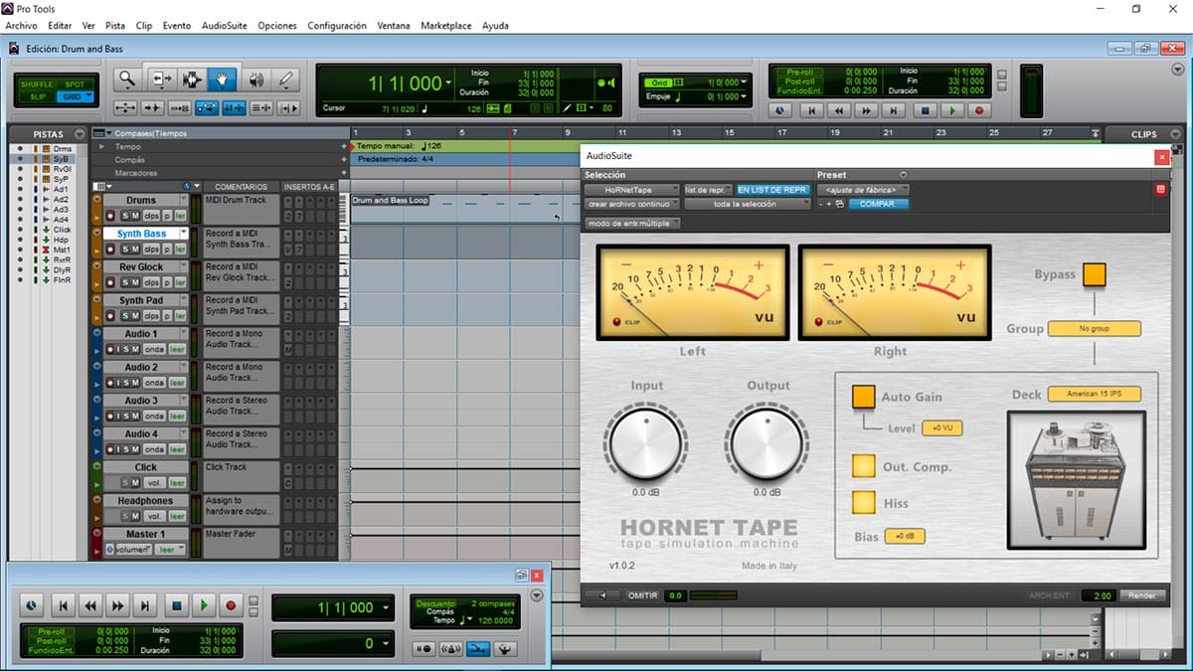Viewport: 1193px width, 671px height.
Task: Toggle Pre-roll in the Edit window transport
Action: [x=800, y=72]
